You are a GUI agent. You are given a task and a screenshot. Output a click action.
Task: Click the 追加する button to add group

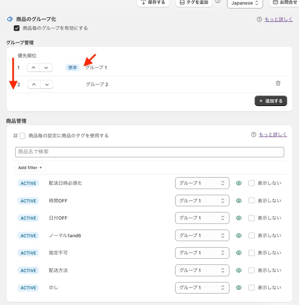271,101
